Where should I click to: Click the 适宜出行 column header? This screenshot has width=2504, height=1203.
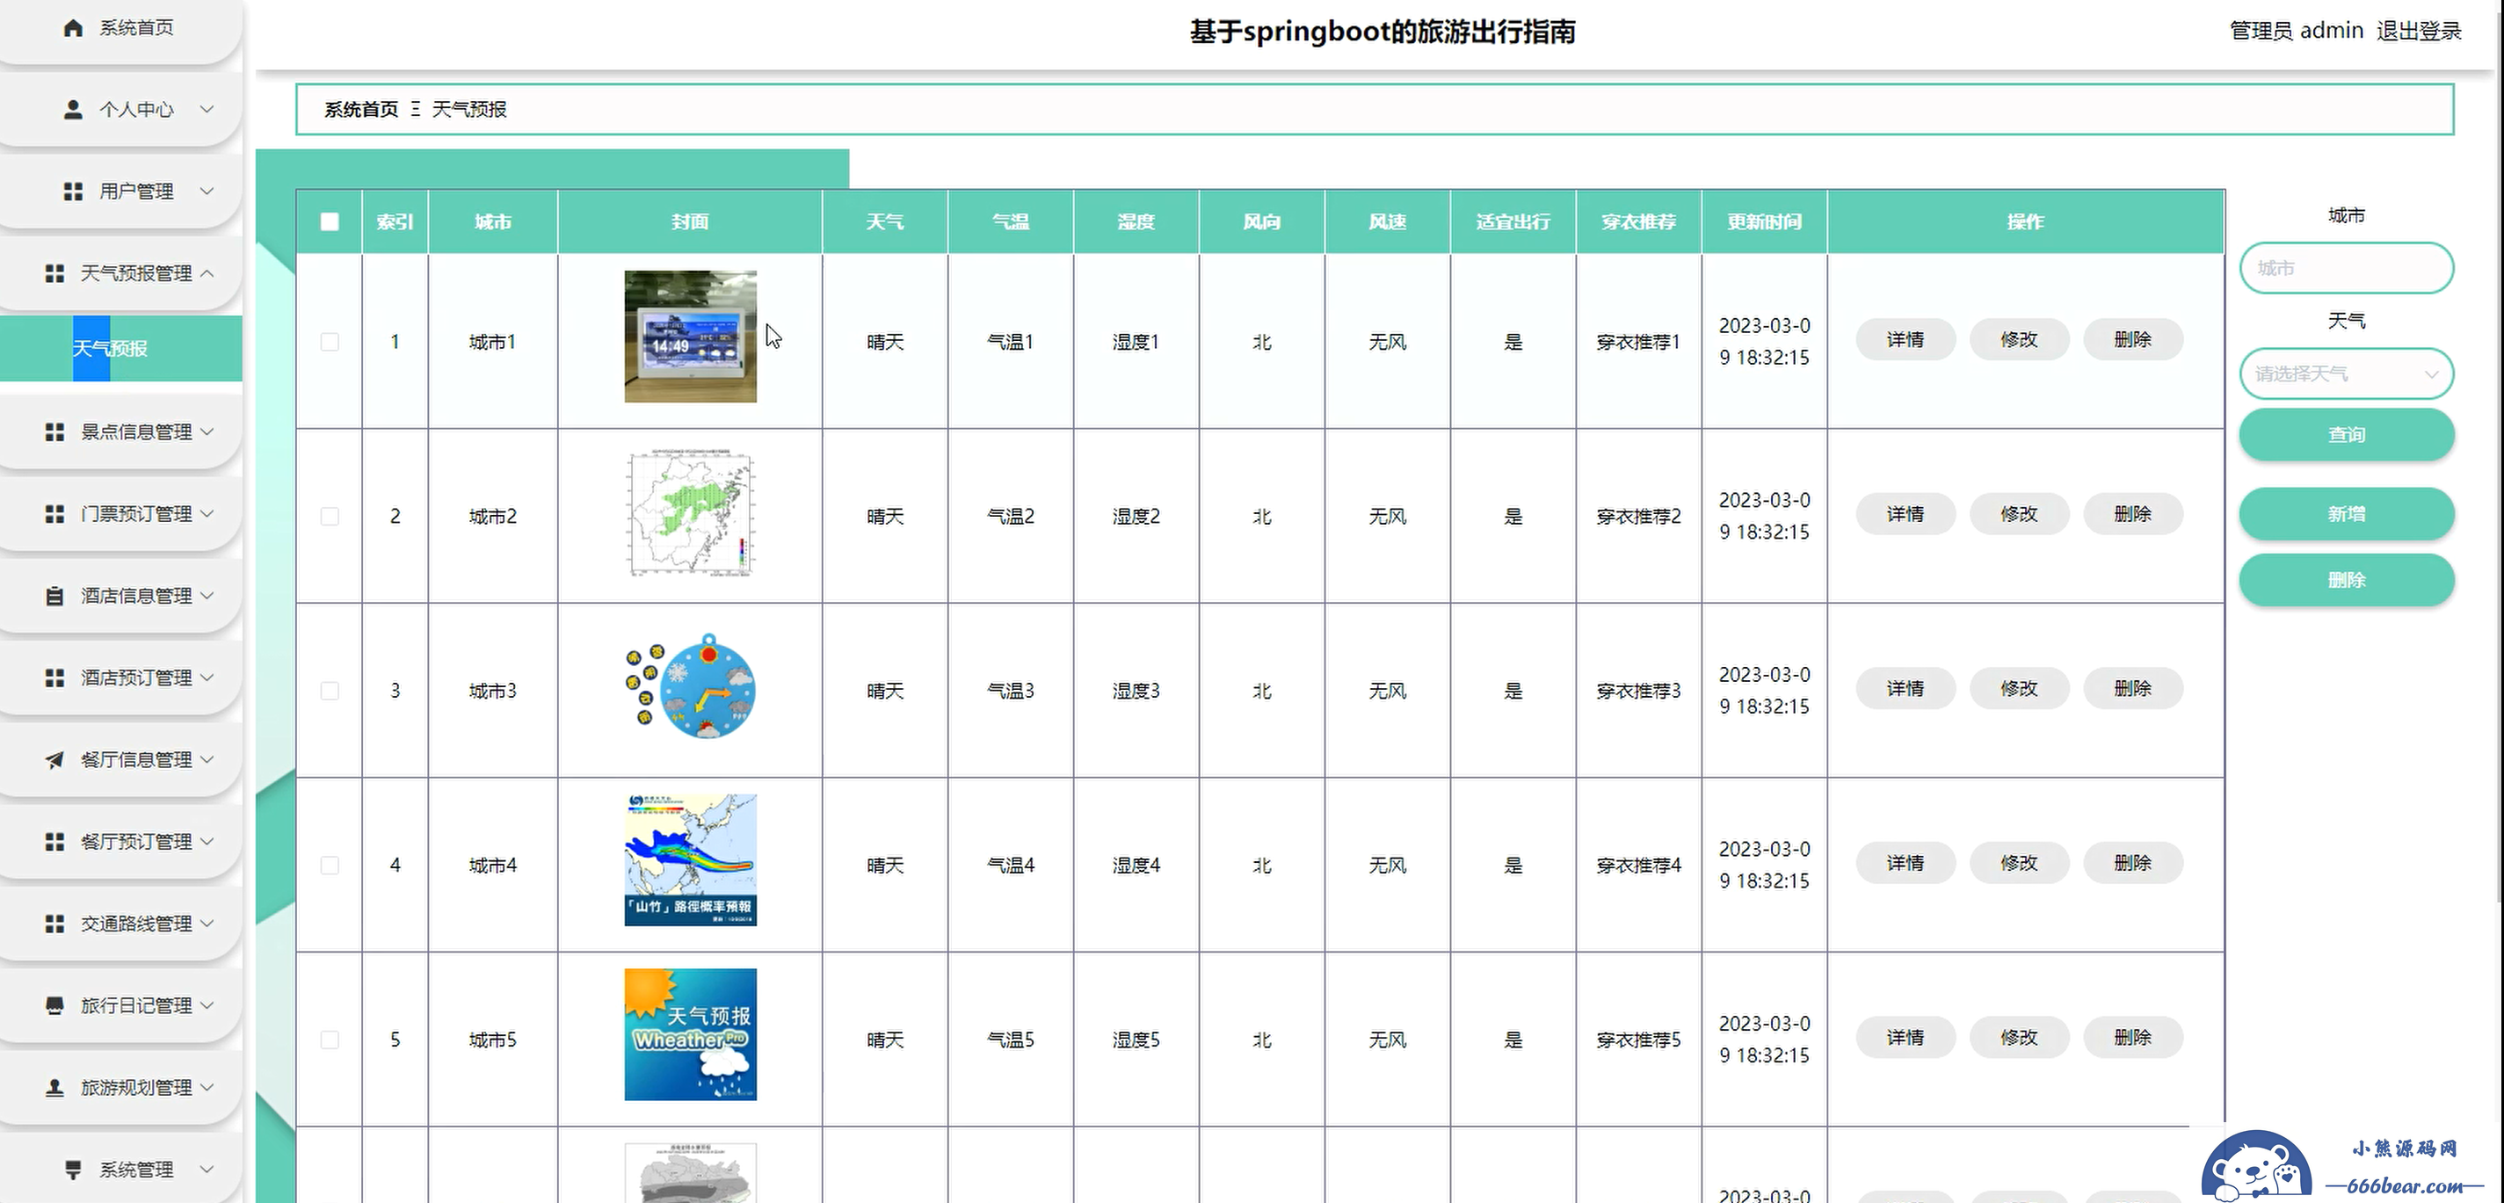(x=1513, y=221)
